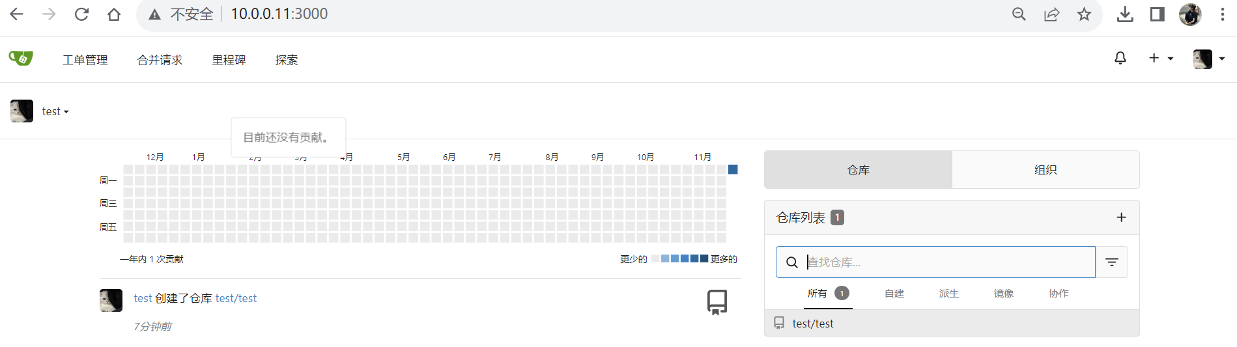Open the 探索 navigation item

tap(287, 60)
